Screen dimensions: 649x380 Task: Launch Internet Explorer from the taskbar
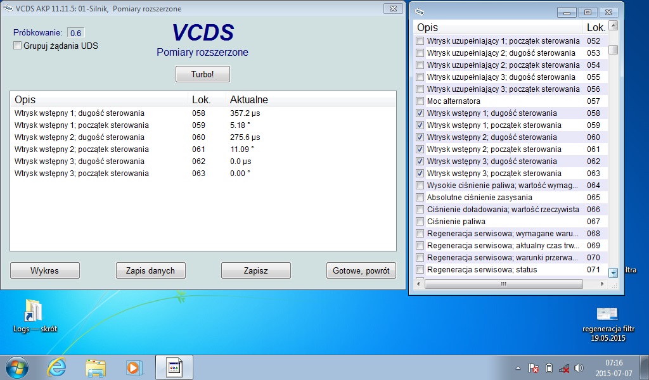point(56,367)
